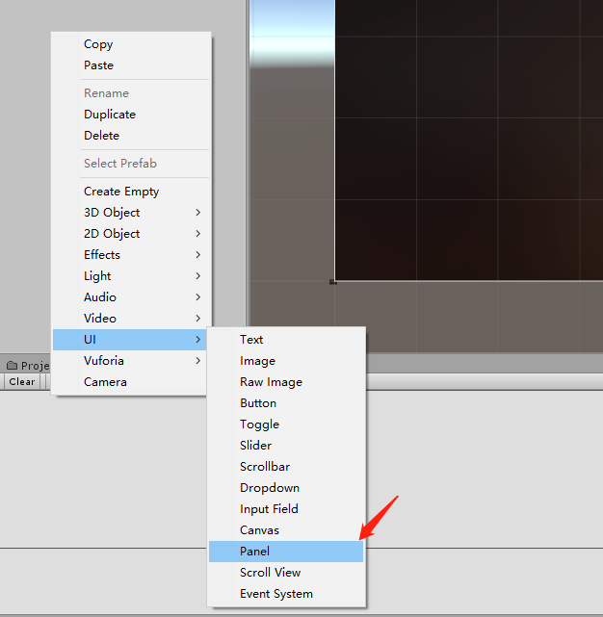
Task: Create a UI Toggle element
Action: pyautogui.click(x=286, y=424)
